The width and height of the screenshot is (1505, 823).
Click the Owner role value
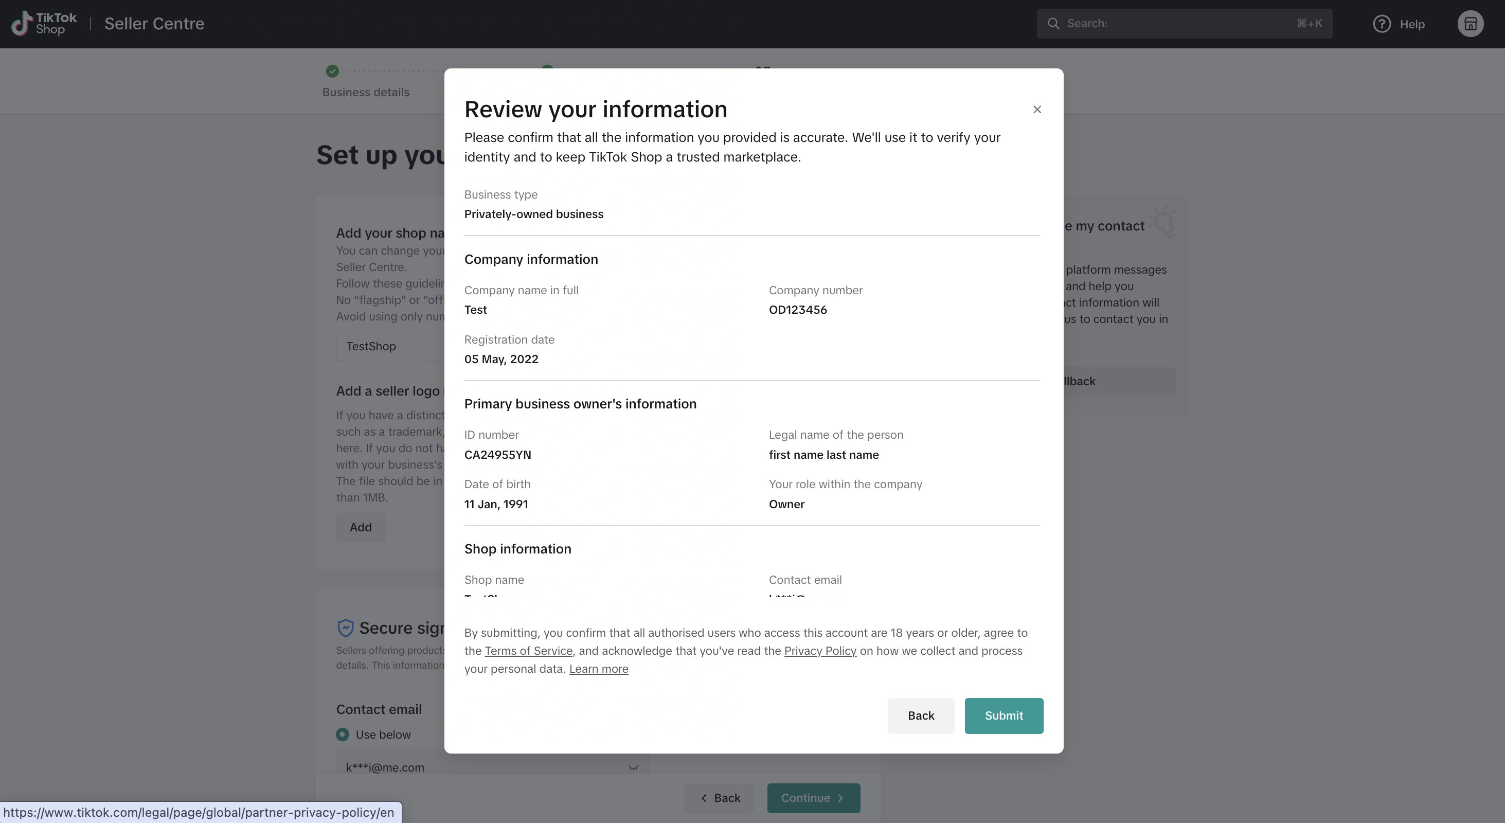(x=786, y=504)
